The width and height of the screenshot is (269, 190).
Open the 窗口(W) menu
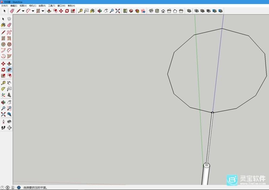[x=61, y=6]
